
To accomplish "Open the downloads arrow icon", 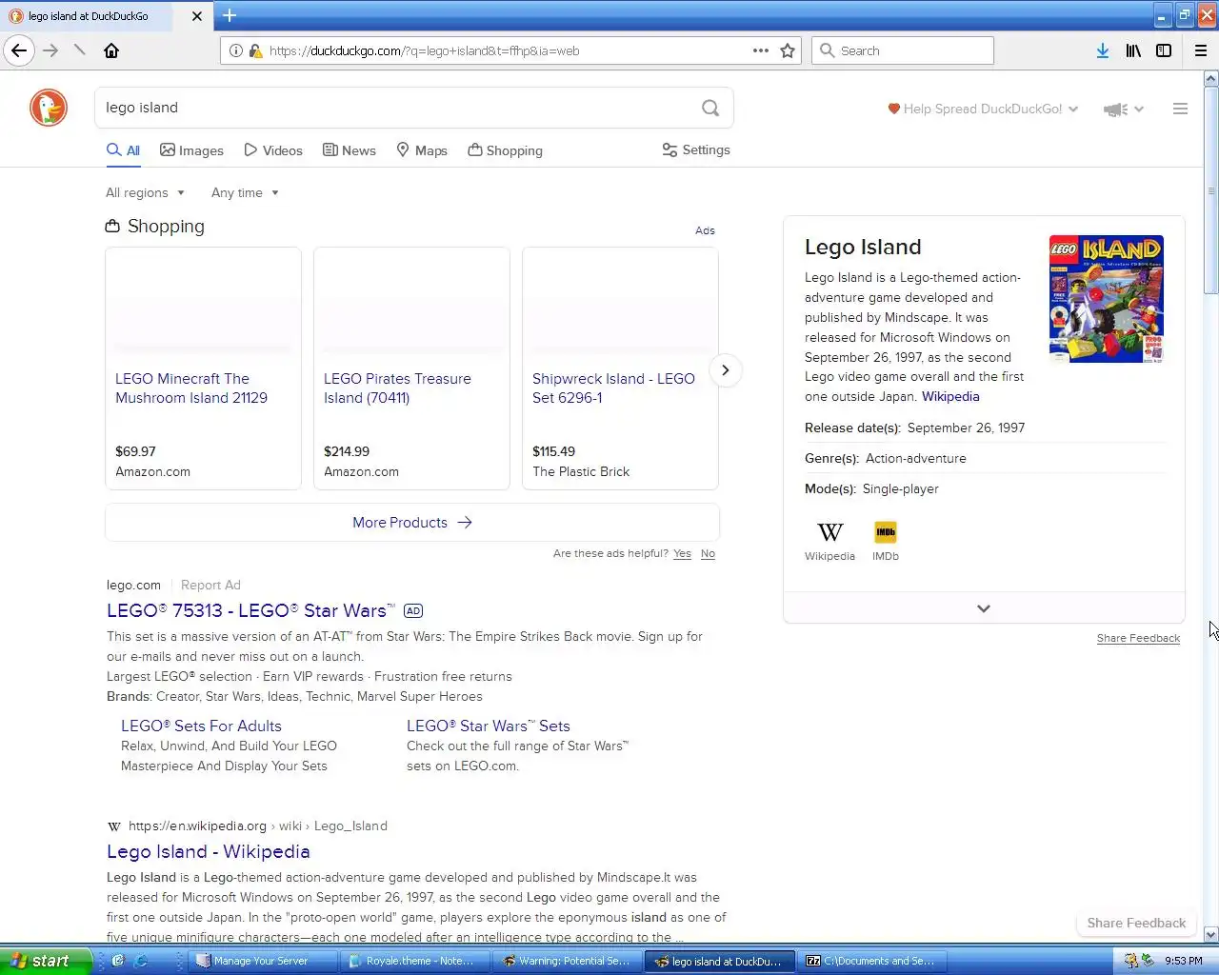I will (1103, 50).
